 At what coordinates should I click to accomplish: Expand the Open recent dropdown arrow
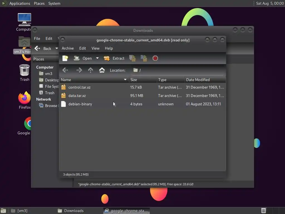pyautogui.click(x=97, y=58)
